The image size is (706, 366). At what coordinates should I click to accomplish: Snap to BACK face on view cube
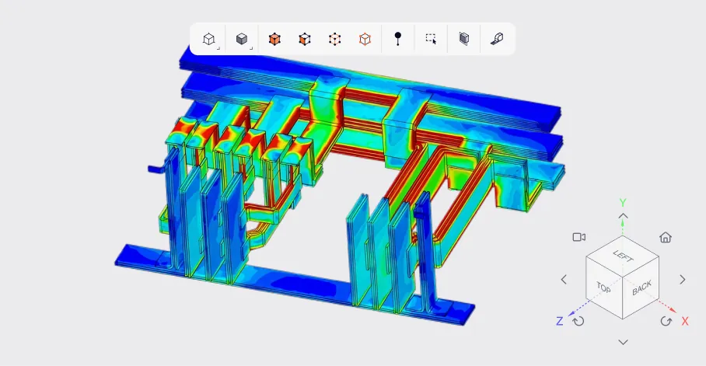641,288
